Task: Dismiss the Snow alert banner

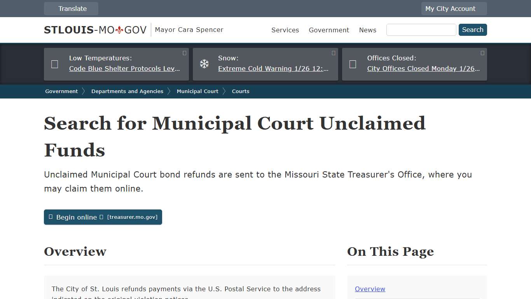Action: click(x=334, y=53)
